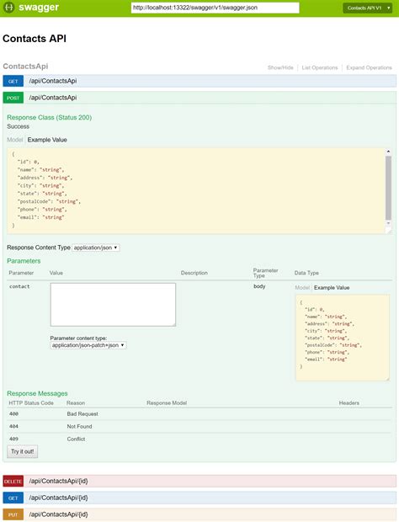
Task: Click the Bad Request reason text
Action: click(82, 413)
